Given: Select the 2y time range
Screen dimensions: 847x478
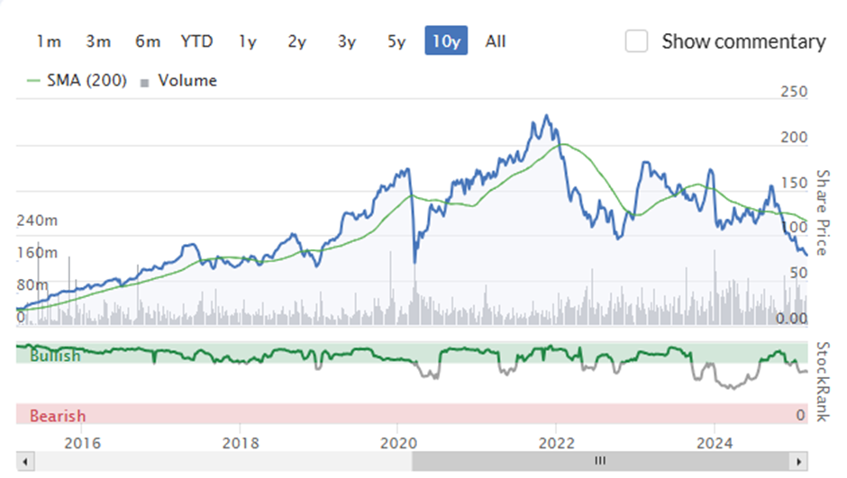Looking at the screenshot, I should pos(297,41).
